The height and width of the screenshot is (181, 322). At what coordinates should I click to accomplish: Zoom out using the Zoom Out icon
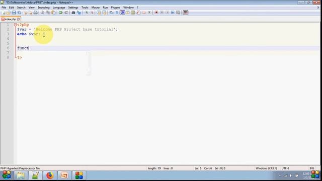tap(92, 13)
